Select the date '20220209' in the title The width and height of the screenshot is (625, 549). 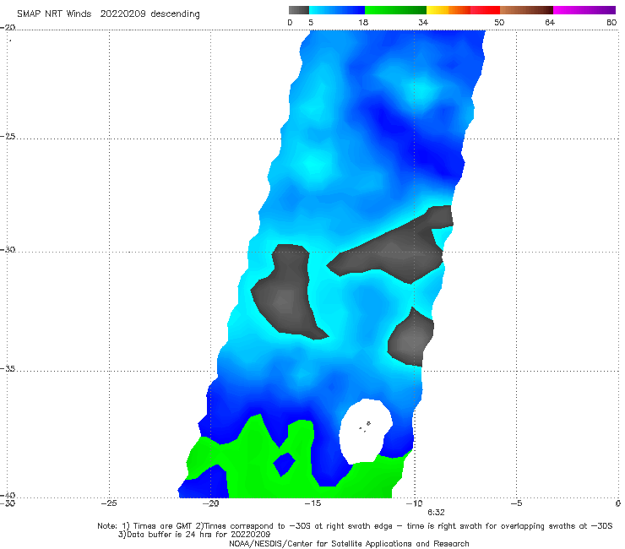point(122,14)
